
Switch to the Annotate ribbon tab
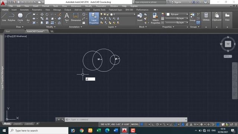[x=24, y=10]
